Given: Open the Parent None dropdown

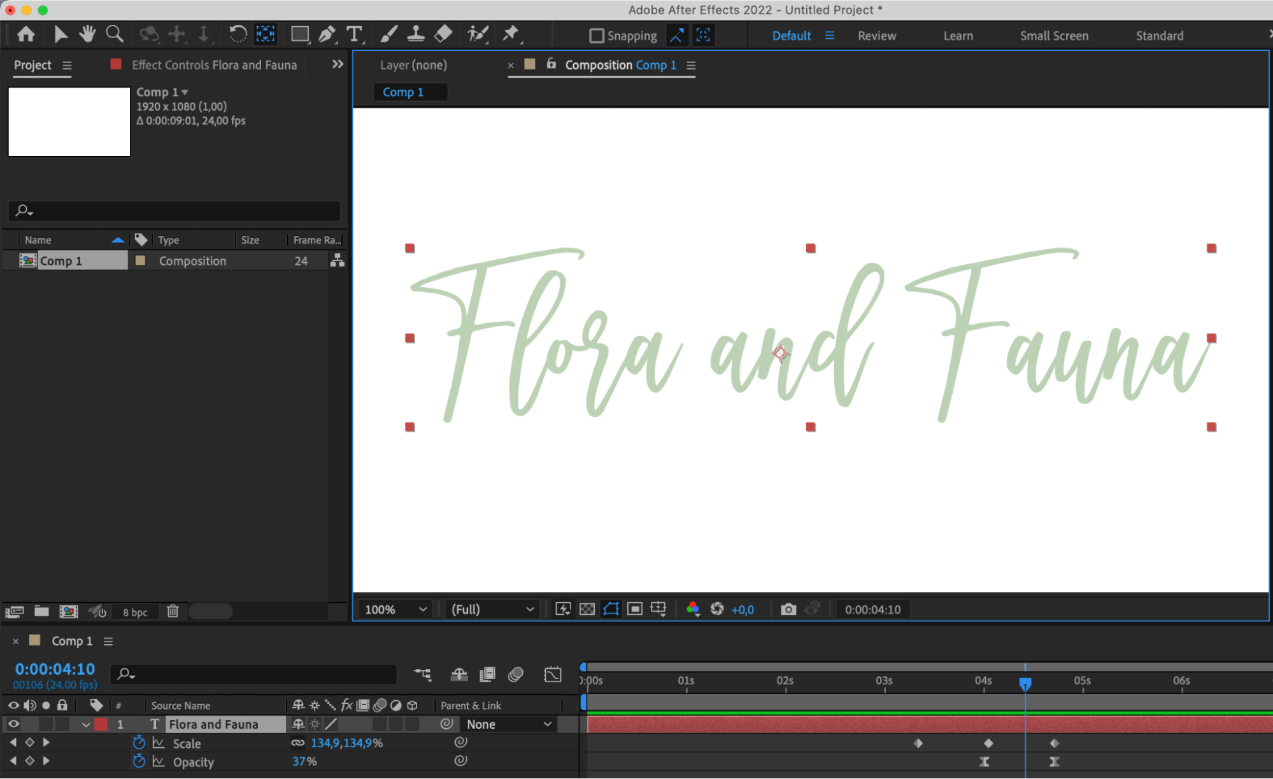Looking at the screenshot, I should click(x=508, y=724).
